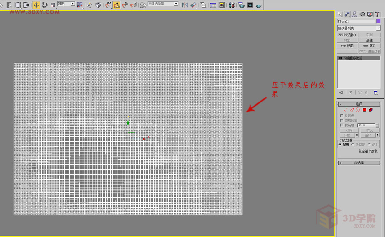Image resolution: width=385 pixels, height=237 pixels.
Task: Click the configure modifier sets icon
Action: (x=376, y=93)
